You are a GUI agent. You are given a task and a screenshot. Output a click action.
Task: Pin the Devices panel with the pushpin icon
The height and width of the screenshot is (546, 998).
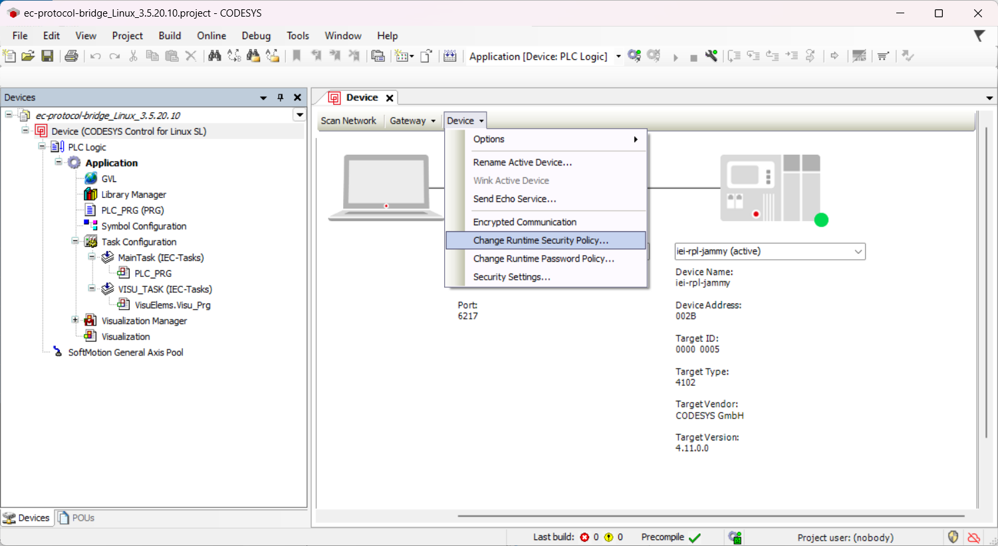[x=281, y=98]
